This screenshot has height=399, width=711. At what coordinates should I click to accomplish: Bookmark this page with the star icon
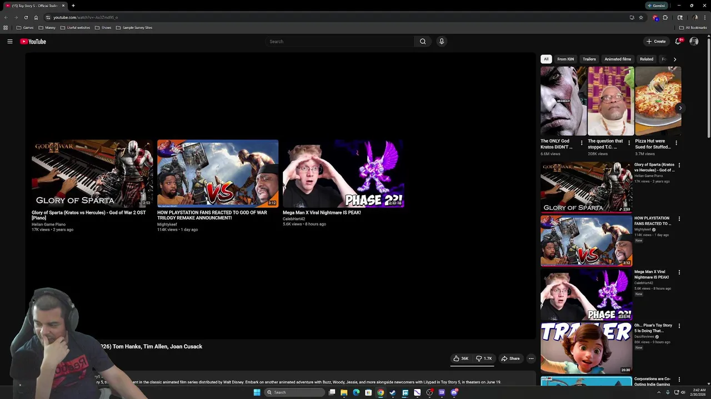point(641,17)
